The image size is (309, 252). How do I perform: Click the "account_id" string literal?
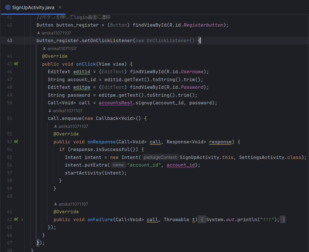pyautogui.click(x=144, y=165)
